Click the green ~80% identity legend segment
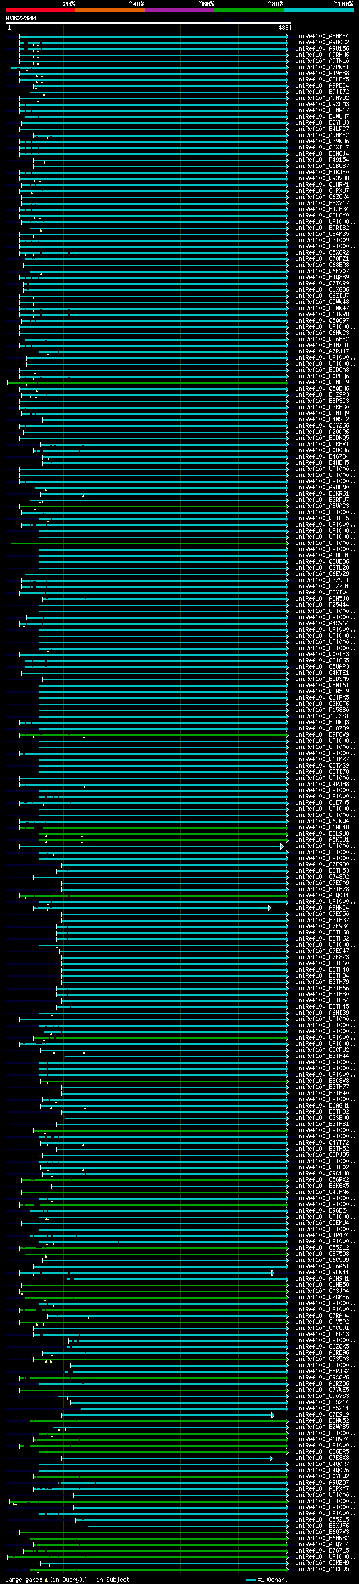Viewport: 359px width, 1584px height. point(249,10)
